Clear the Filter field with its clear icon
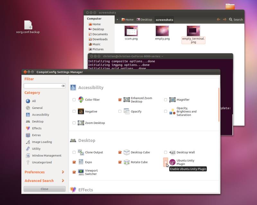 point(63,86)
